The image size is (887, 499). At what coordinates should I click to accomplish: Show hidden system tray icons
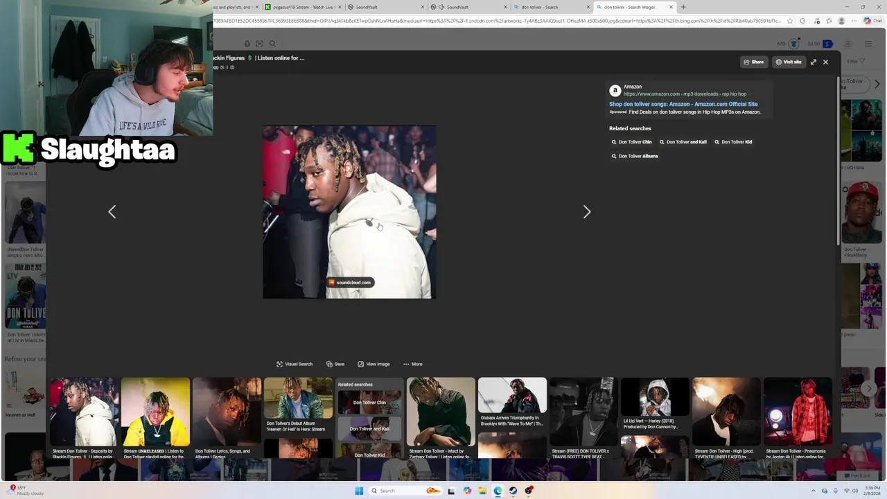(814, 491)
